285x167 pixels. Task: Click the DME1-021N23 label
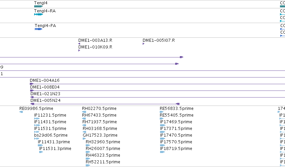[x=46, y=94]
